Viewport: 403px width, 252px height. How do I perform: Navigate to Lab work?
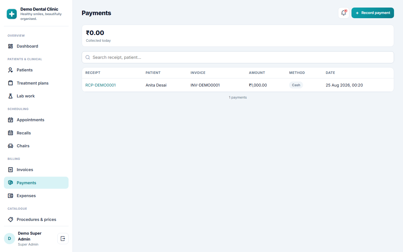pyautogui.click(x=36, y=96)
